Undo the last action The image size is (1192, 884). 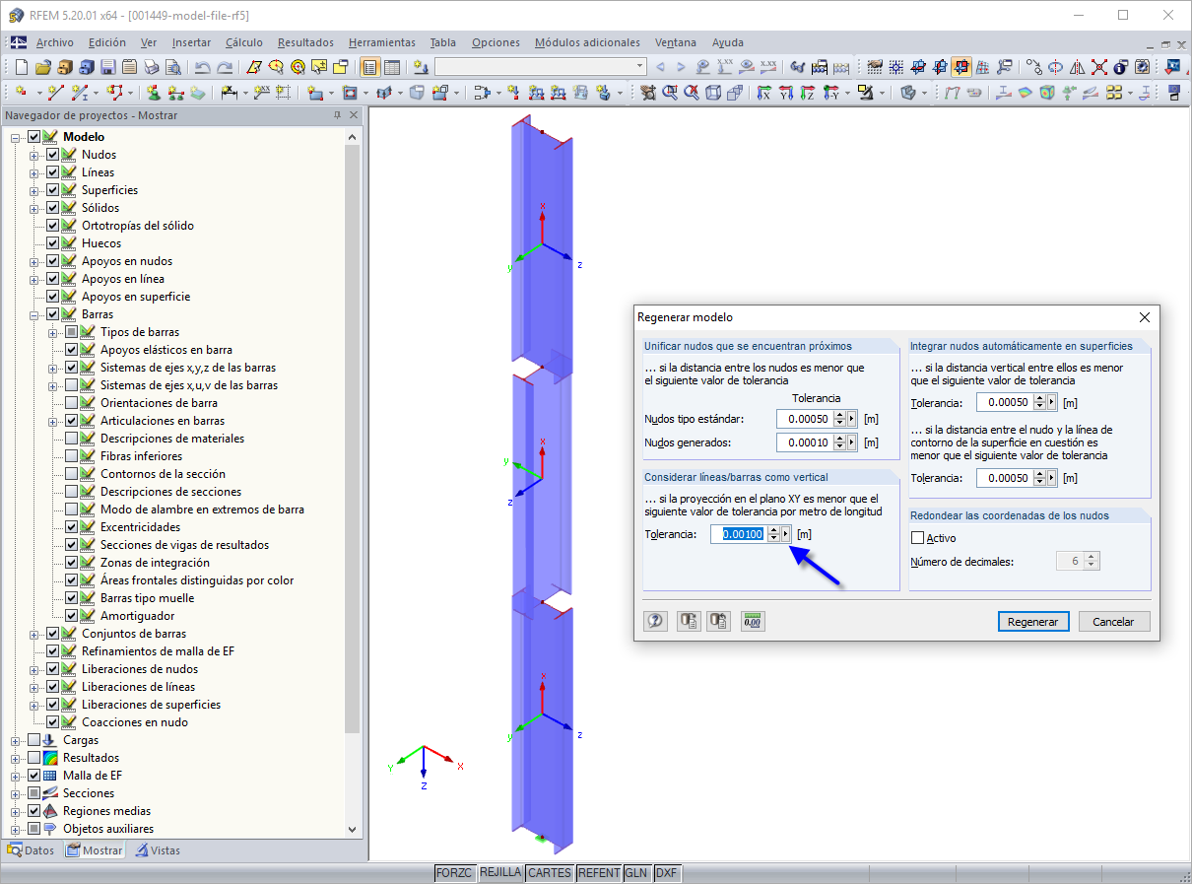point(203,67)
